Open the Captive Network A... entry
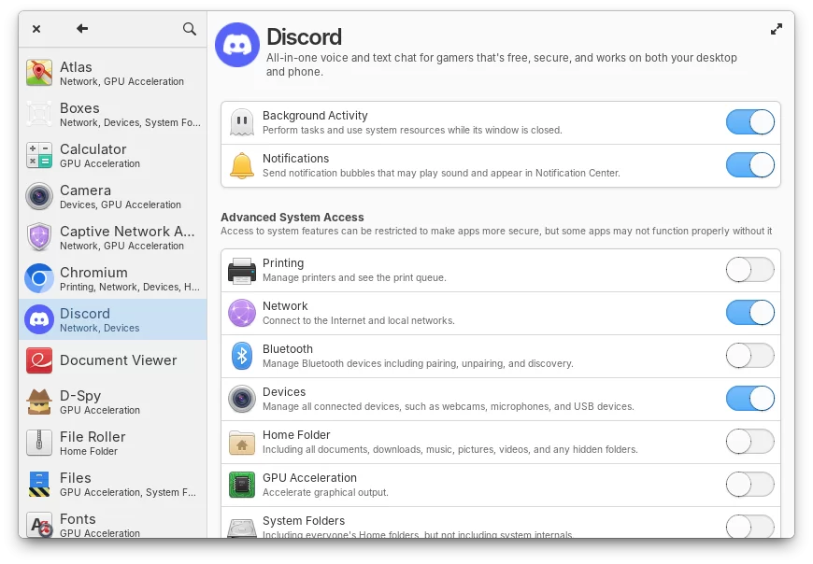Screen dimensions: 813x564 point(112,236)
